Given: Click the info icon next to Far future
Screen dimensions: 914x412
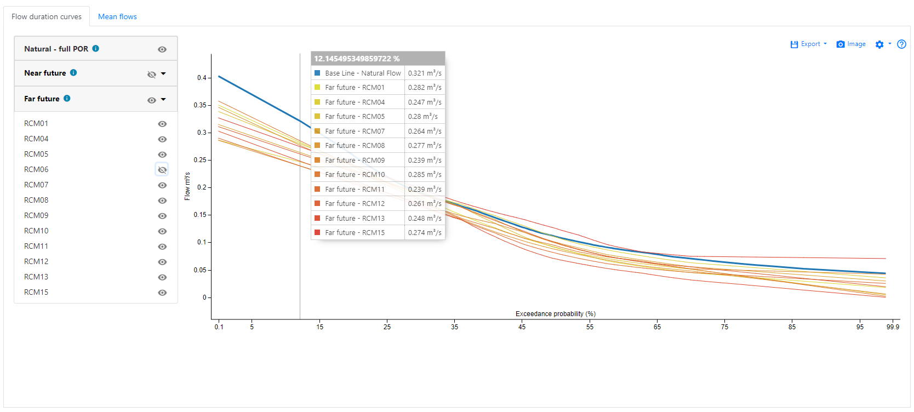Looking at the screenshot, I should (x=67, y=99).
